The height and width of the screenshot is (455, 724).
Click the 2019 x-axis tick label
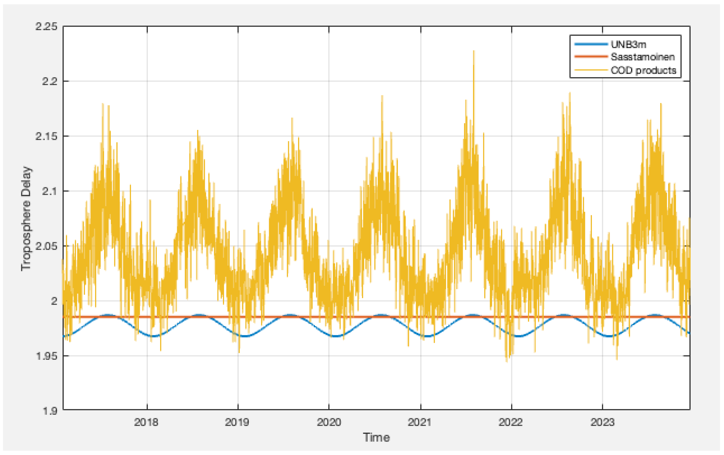tap(237, 422)
